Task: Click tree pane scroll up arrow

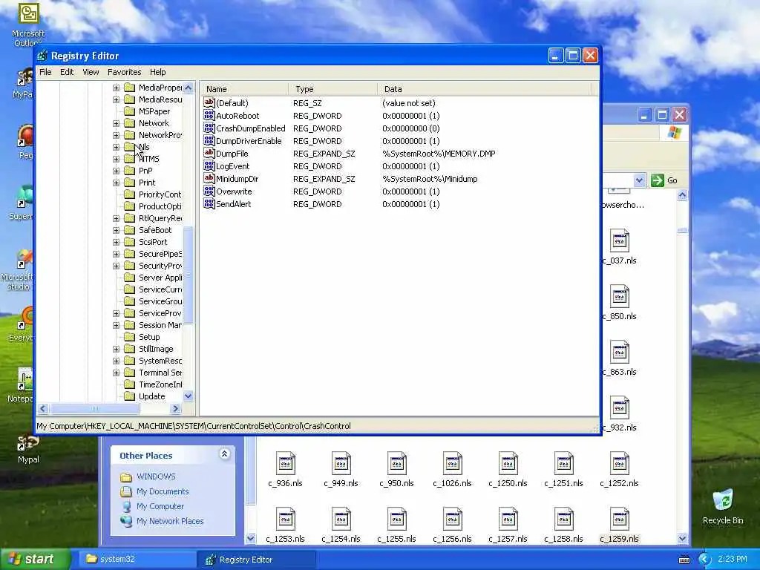Action: click(189, 88)
